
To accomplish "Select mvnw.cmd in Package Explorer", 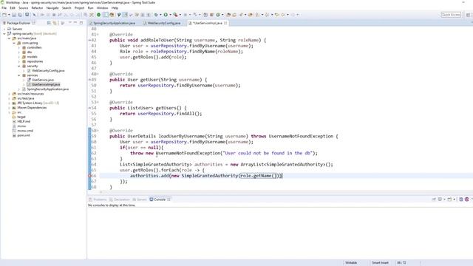I will point(25,131).
